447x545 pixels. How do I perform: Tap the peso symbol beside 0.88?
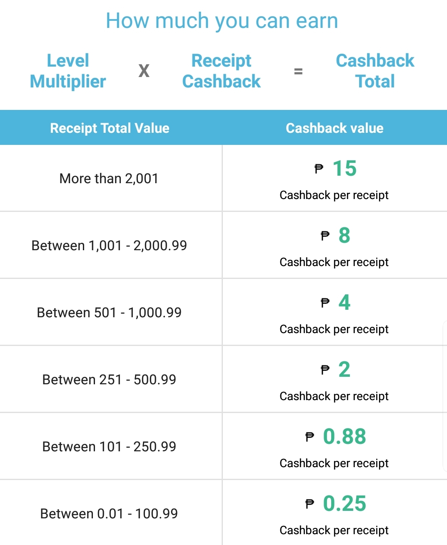tap(310, 437)
